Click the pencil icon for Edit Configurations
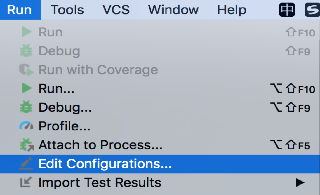The width and height of the screenshot is (320, 195). [x=26, y=163]
